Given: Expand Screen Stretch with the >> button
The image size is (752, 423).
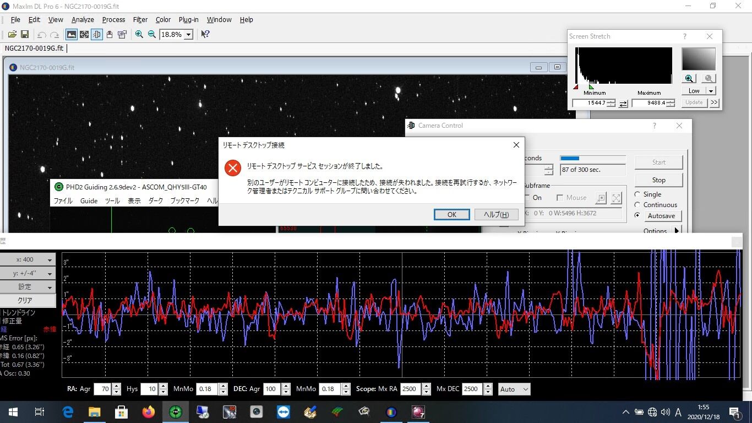Looking at the screenshot, I should pyautogui.click(x=714, y=102).
